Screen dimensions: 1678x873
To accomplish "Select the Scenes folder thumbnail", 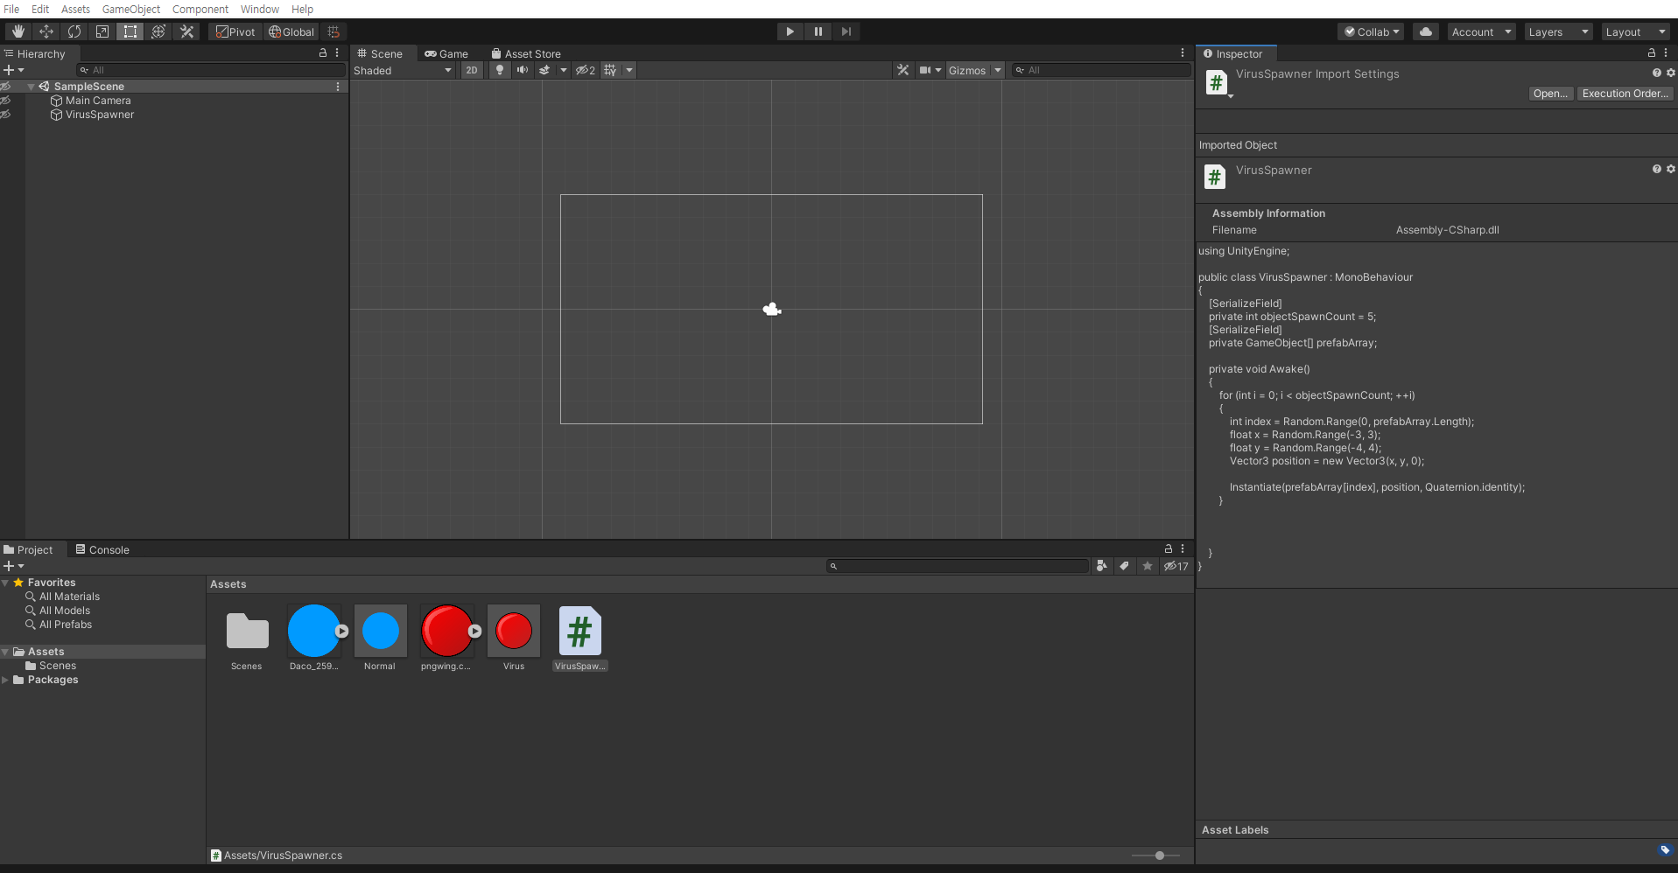I will [247, 639].
